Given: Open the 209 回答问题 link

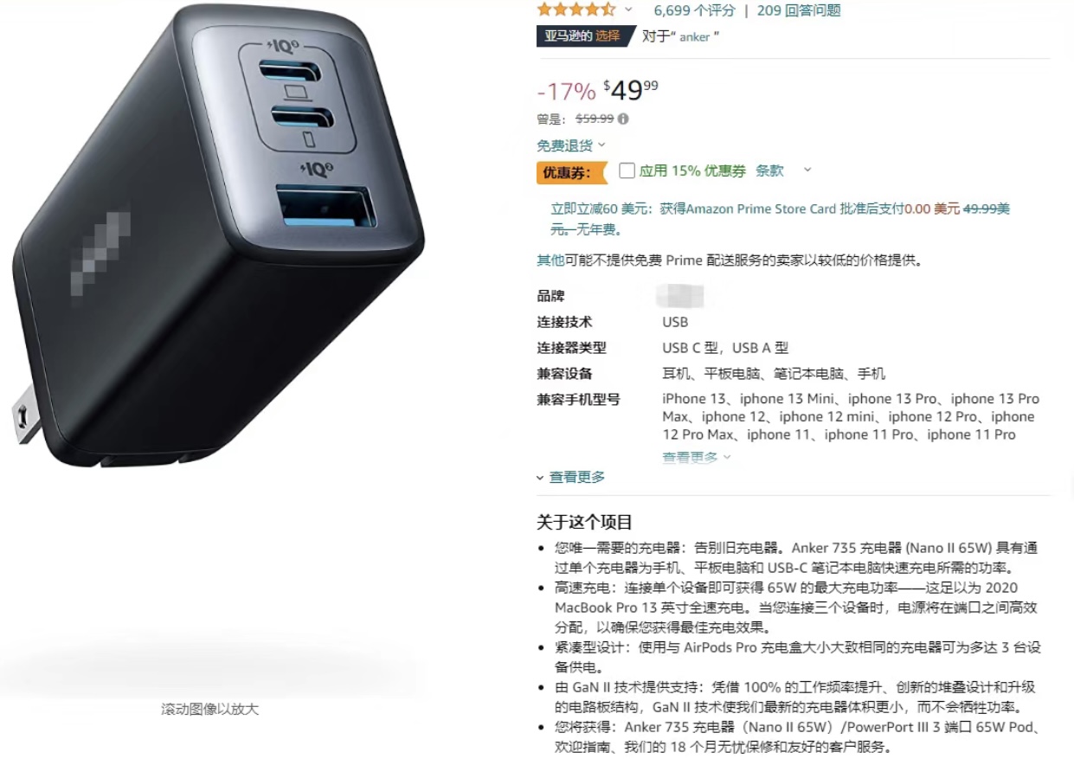Looking at the screenshot, I should coord(798,10).
